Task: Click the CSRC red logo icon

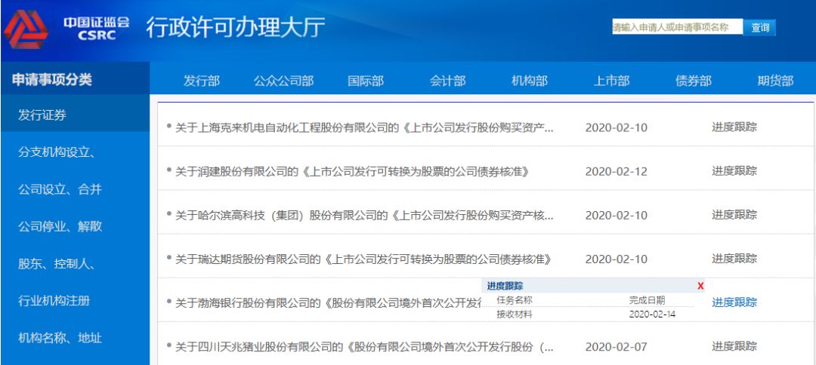Action: tap(26, 29)
